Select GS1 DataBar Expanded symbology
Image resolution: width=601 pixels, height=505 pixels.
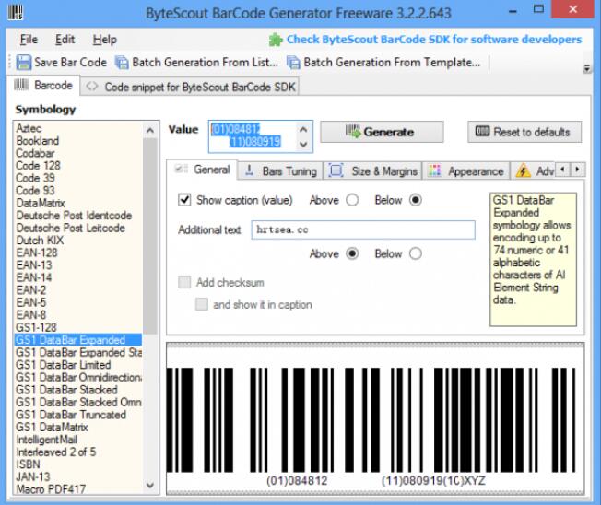78,340
